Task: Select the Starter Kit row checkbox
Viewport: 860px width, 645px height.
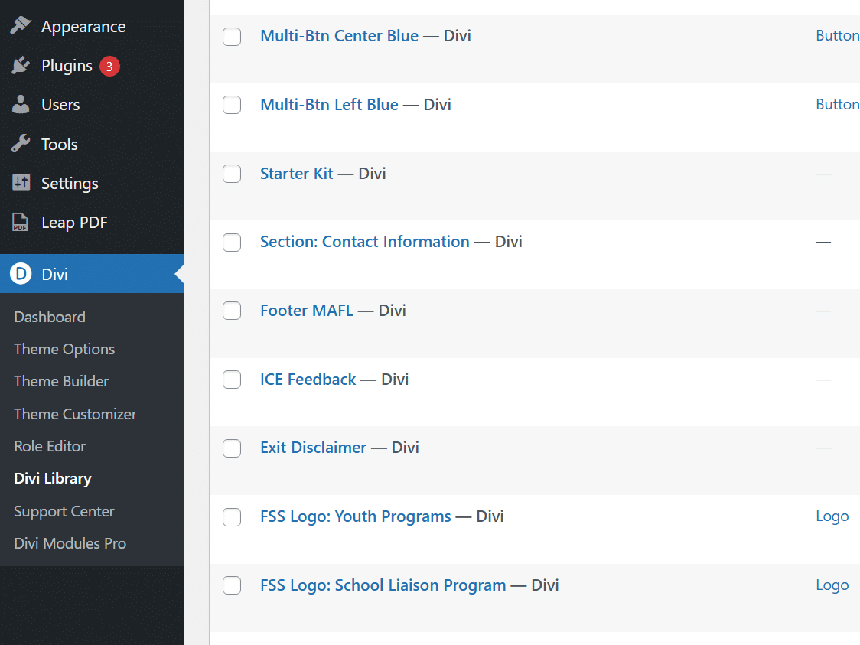Action: pyautogui.click(x=232, y=174)
